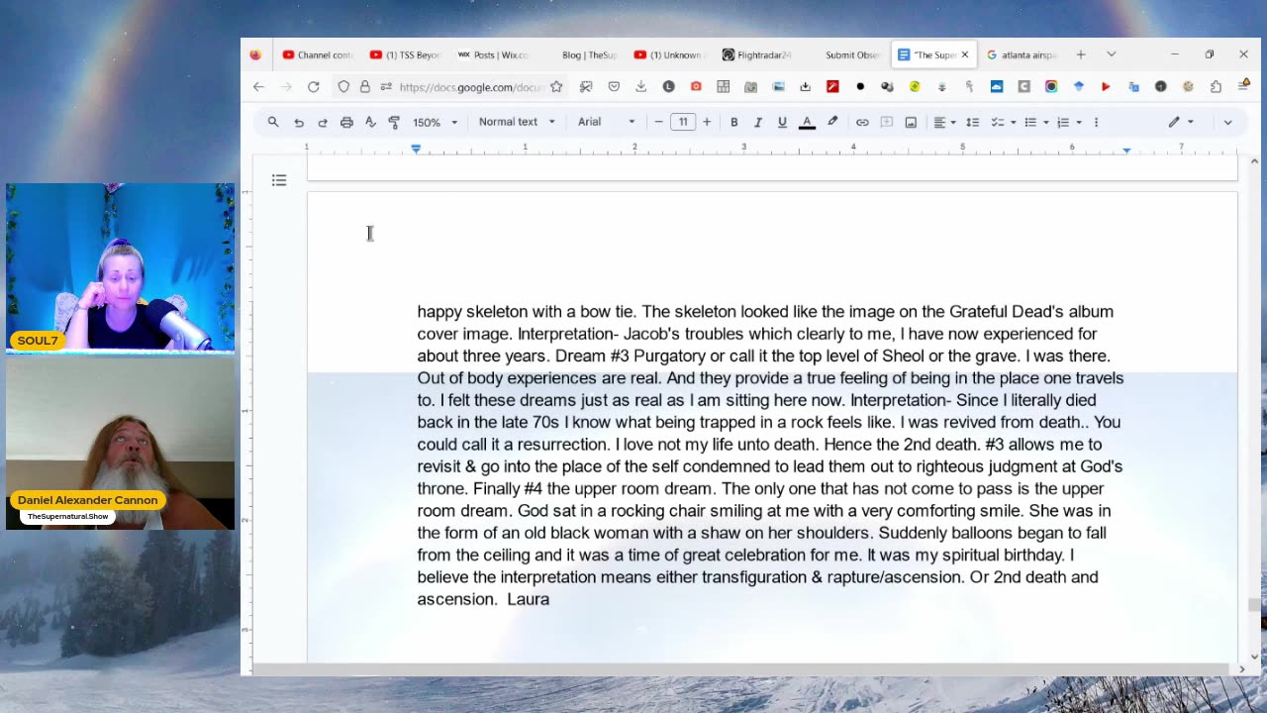List all tabs dropdown arrow
This screenshot has width=1267, height=713.
click(x=1112, y=54)
